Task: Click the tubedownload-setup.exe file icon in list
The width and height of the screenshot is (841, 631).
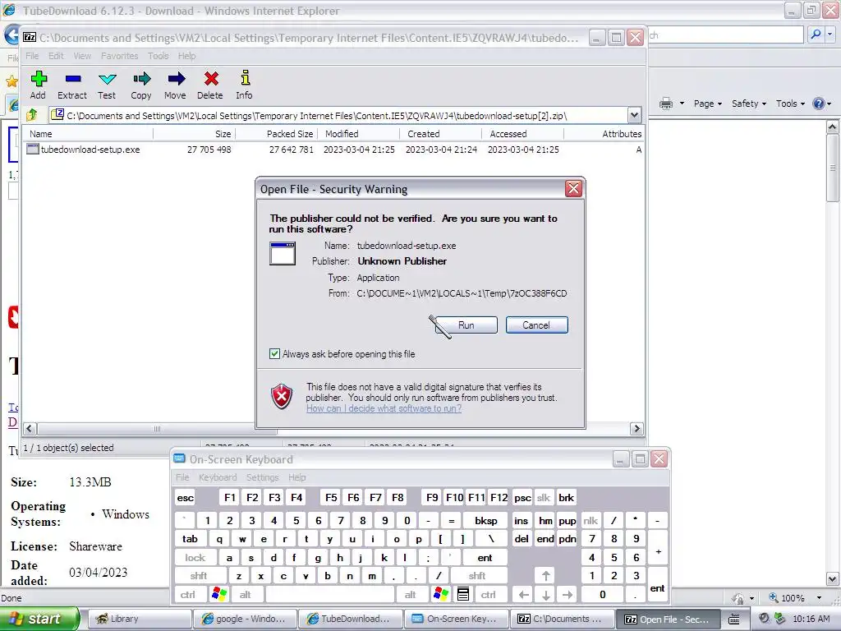Action: pyautogui.click(x=33, y=150)
